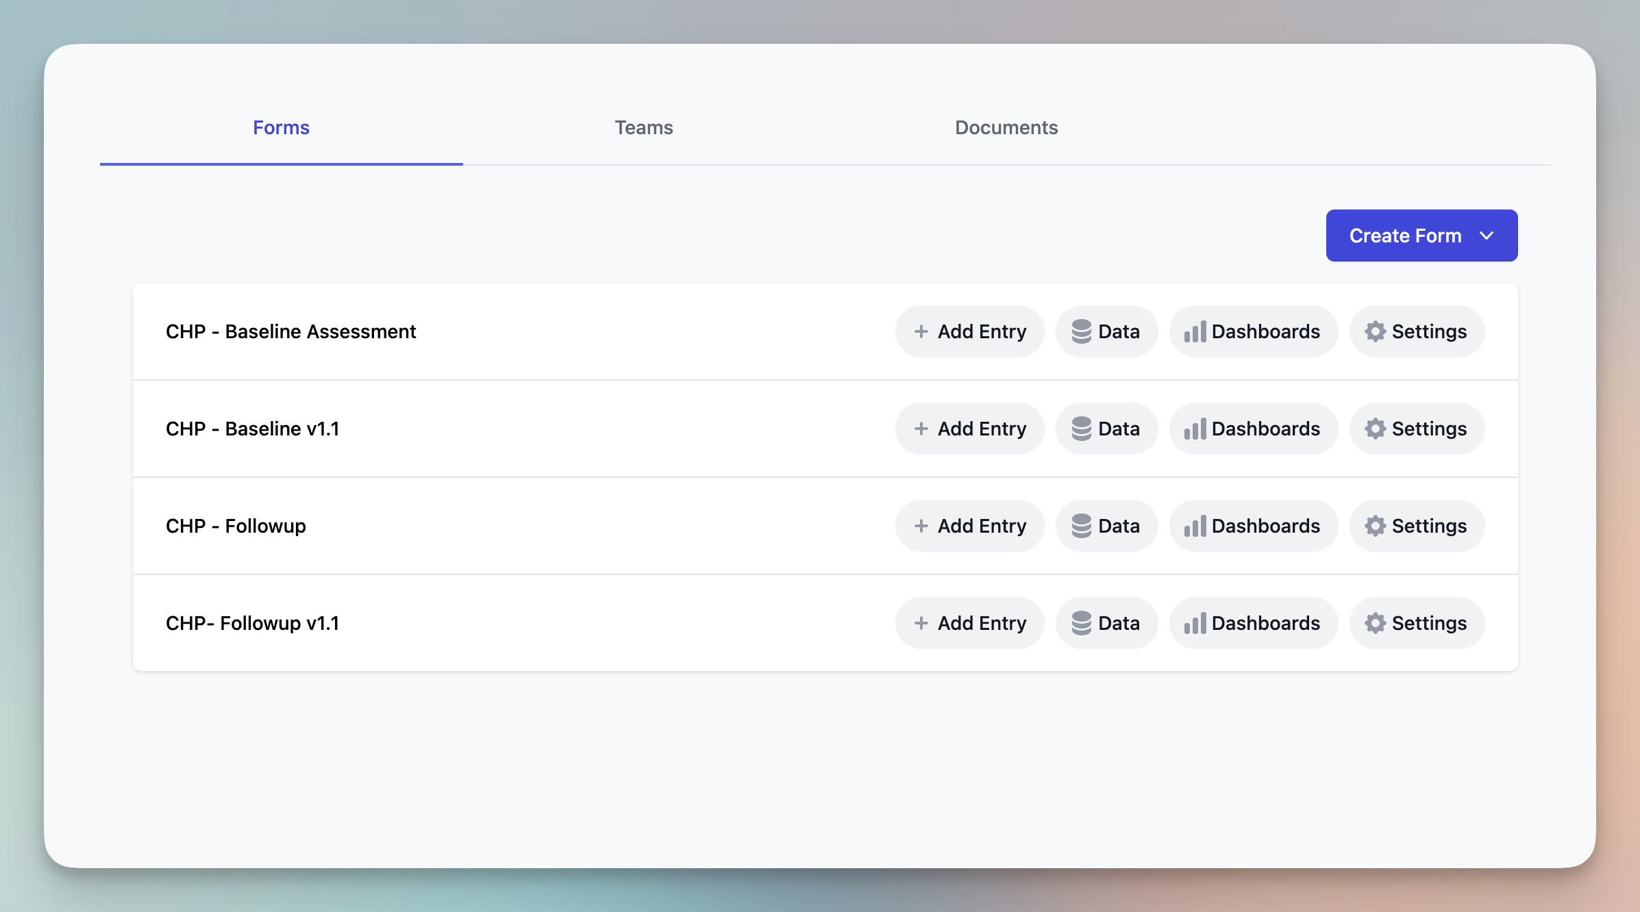The height and width of the screenshot is (912, 1640).
Task: Click database icon in CHP - Followup row
Action: (1081, 526)
